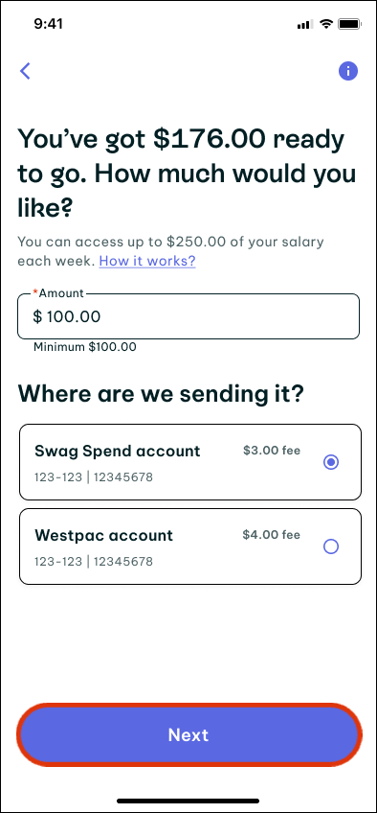This screenshot has height=813, width=377.
Task: Tap the back arrow icon
Action: (25, 71)
